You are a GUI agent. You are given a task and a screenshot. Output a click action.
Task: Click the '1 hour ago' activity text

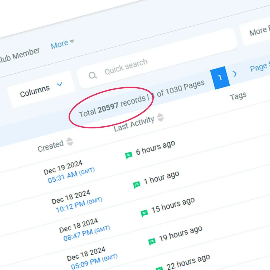pyautogui.click(x=162, y=177)
